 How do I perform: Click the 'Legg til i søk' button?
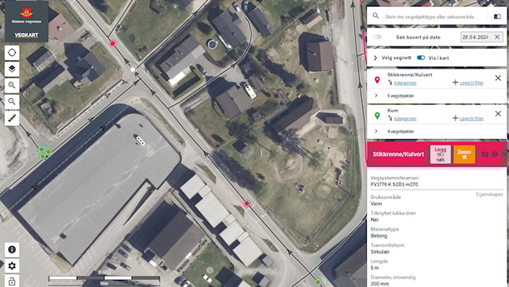pyautogui.click(x=441, y=154)
